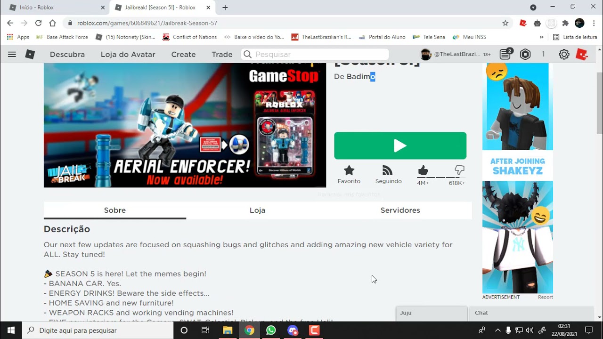Open WhatsApp from the taskbar

(x=271, y=330)
